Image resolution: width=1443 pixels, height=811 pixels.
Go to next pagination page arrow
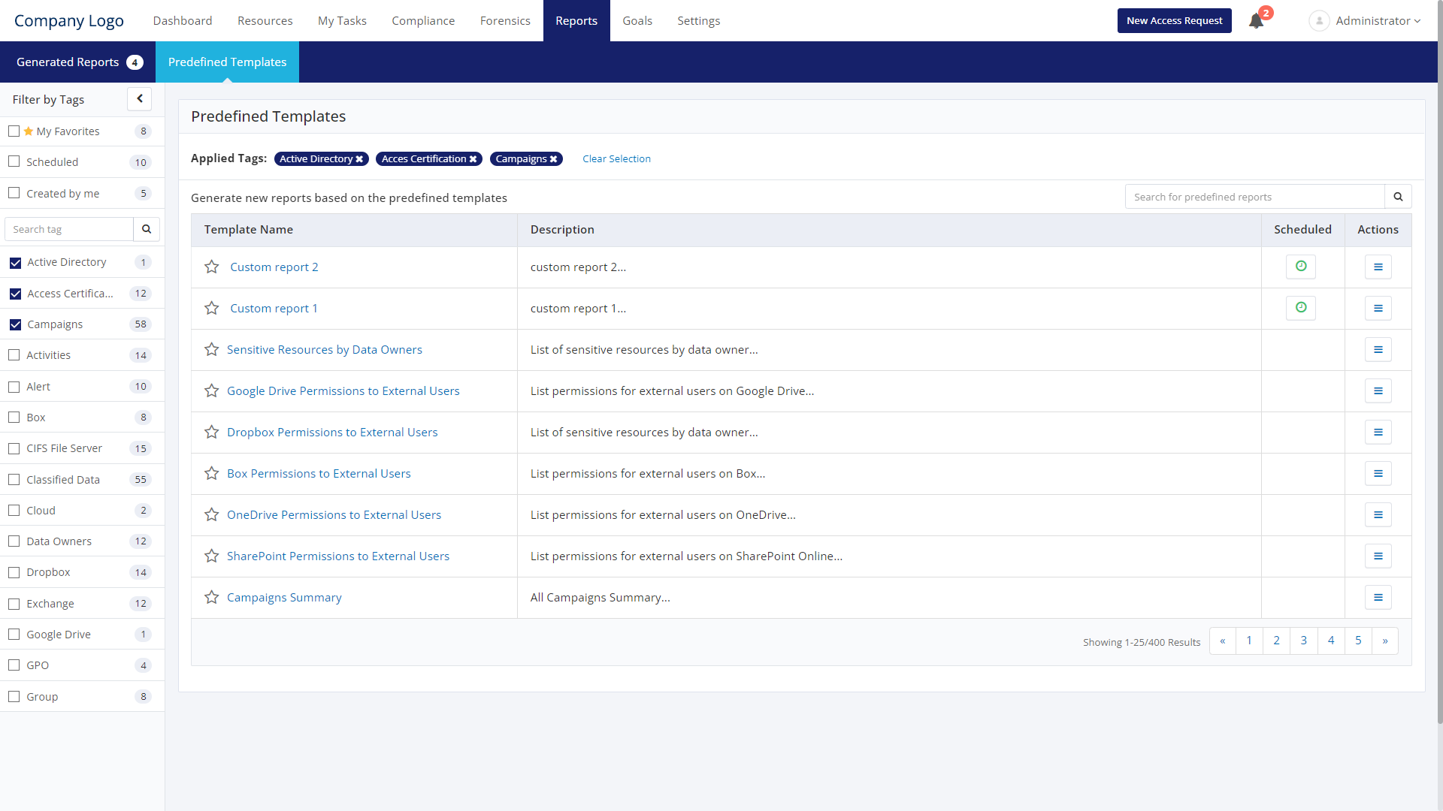click(1384, 641)
